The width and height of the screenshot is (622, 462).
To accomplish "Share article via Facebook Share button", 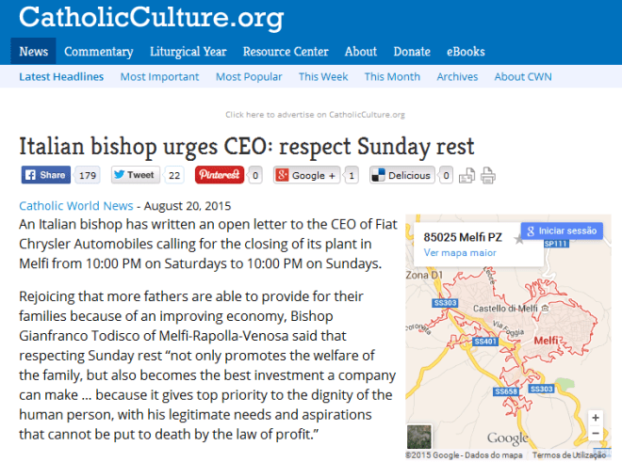I will tap(45, 175).
